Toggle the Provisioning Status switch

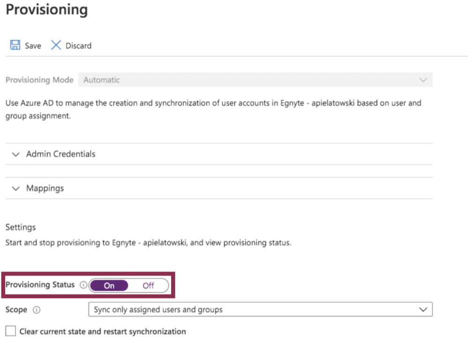click(129, 285)
